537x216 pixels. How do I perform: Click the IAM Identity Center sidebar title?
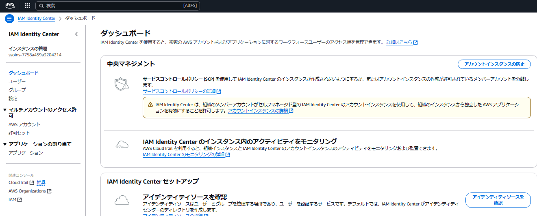point(34,34)
